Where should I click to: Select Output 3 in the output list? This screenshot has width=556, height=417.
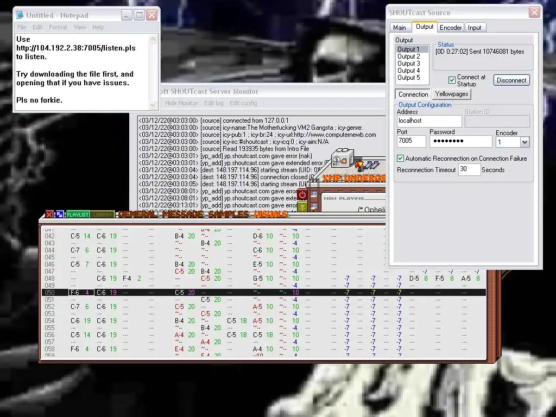[x=412, y=64]
